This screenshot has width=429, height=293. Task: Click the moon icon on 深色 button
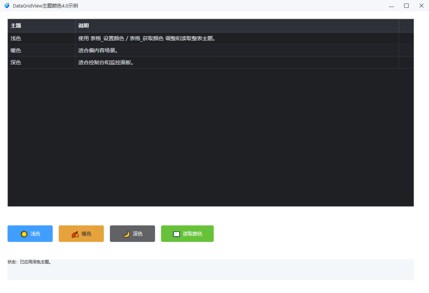pyautogui.click(x=126, y=234)
